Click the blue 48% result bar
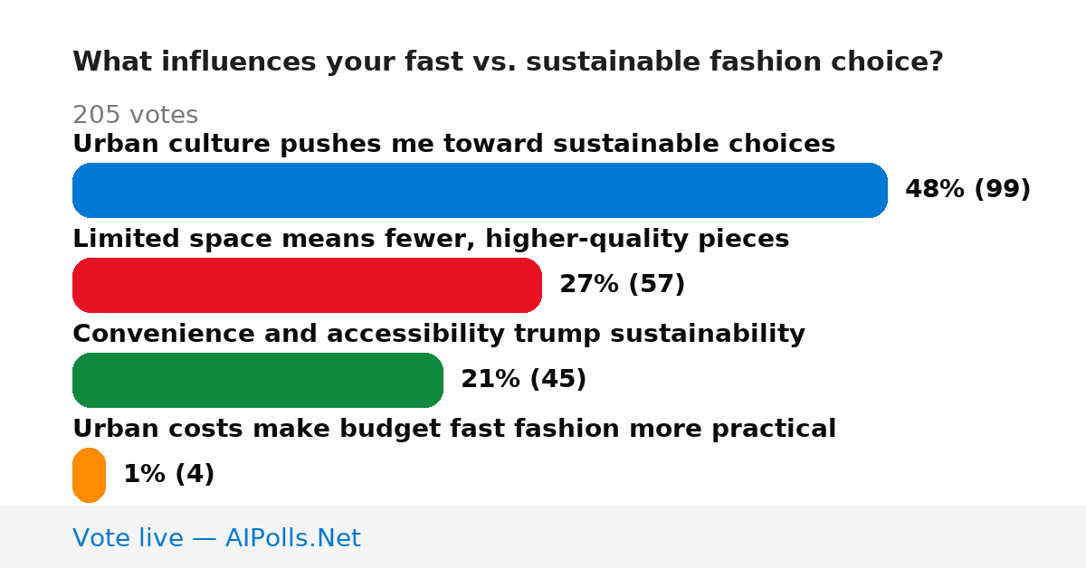Screen dimensions: 1086x568 (x=480, y=190)
